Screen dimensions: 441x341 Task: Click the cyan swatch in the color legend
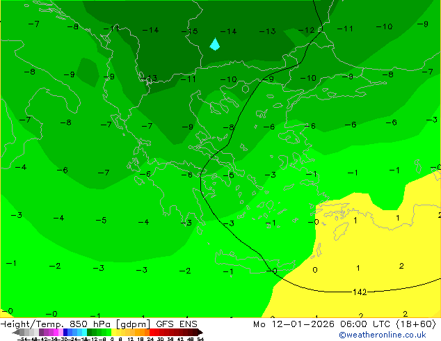tap(84, 332)
